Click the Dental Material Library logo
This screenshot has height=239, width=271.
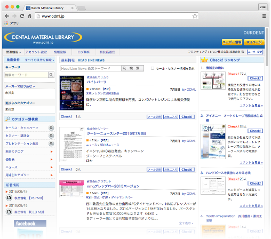(x=43, y=38)
